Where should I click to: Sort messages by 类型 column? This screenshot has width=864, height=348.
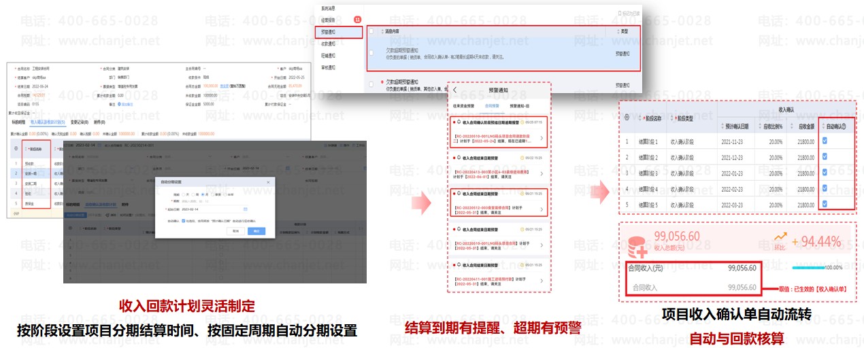point(618,31)
